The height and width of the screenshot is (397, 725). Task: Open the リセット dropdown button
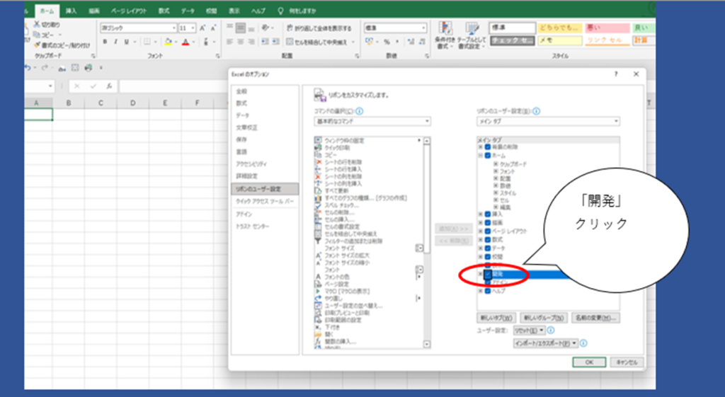pos(529,330)
